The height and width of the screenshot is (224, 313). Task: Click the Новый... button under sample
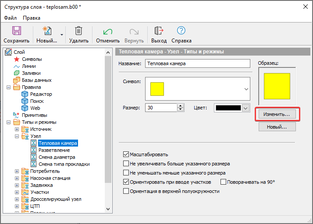[x=277, y=127]
